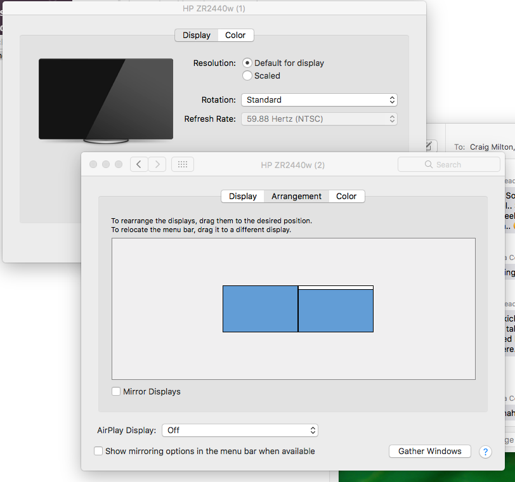Click the white menu bar strip

[336, 288]
